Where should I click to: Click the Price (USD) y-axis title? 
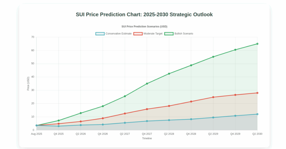[x=28, y=84]
